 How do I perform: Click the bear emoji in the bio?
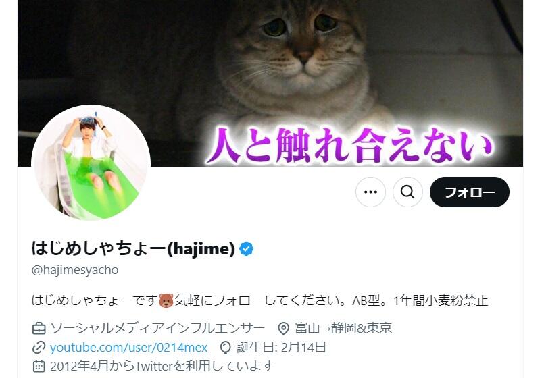(x=166, y=300)
